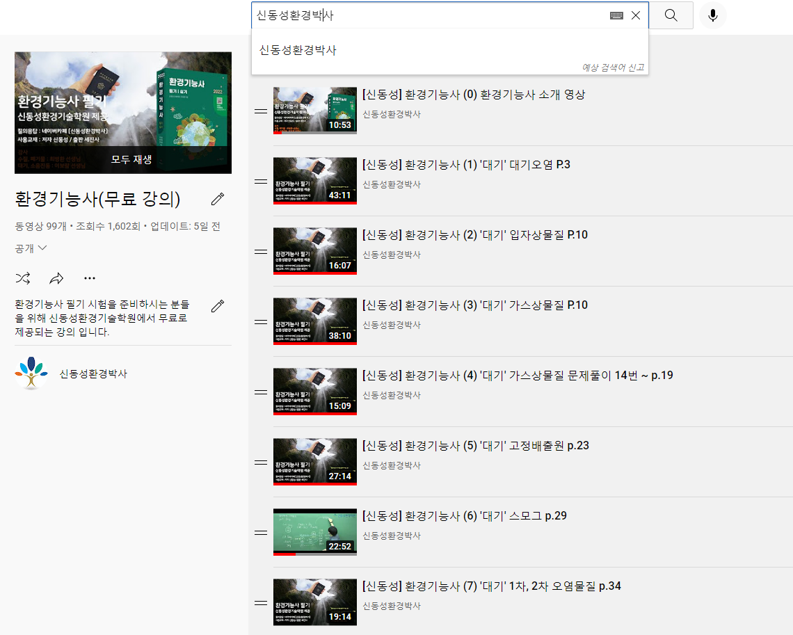Click channel name under video (0) title
The width and height of the screenshot is (793, 635).
coord(392,114)
